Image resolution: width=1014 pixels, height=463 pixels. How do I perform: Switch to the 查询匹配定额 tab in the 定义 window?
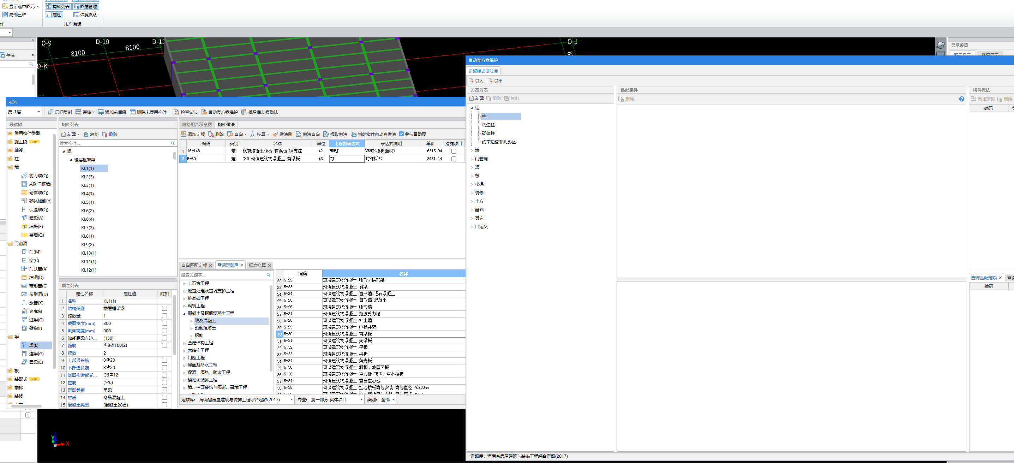[x=194, y=266]
